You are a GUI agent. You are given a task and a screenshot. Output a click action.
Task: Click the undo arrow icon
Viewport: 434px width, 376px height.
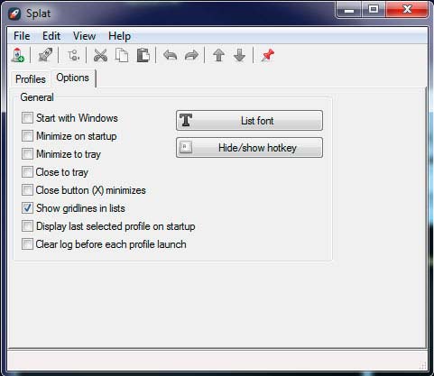click(x=171, y=55)
